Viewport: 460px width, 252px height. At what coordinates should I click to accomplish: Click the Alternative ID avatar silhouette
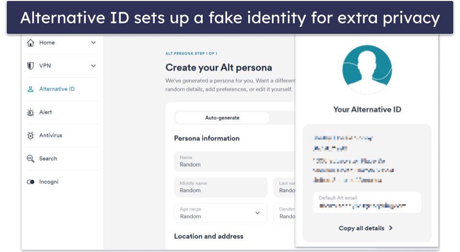pyautogui.click(x=367, y=69)
